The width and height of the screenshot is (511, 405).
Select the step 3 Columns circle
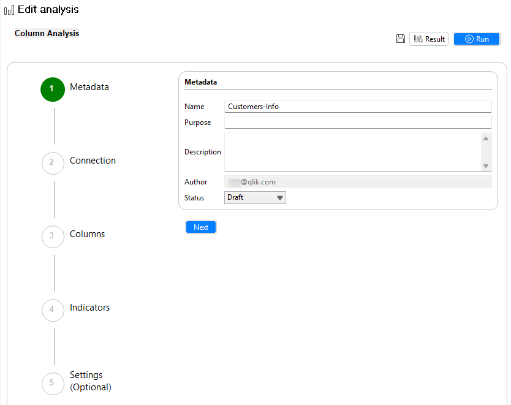click(53, 237)
